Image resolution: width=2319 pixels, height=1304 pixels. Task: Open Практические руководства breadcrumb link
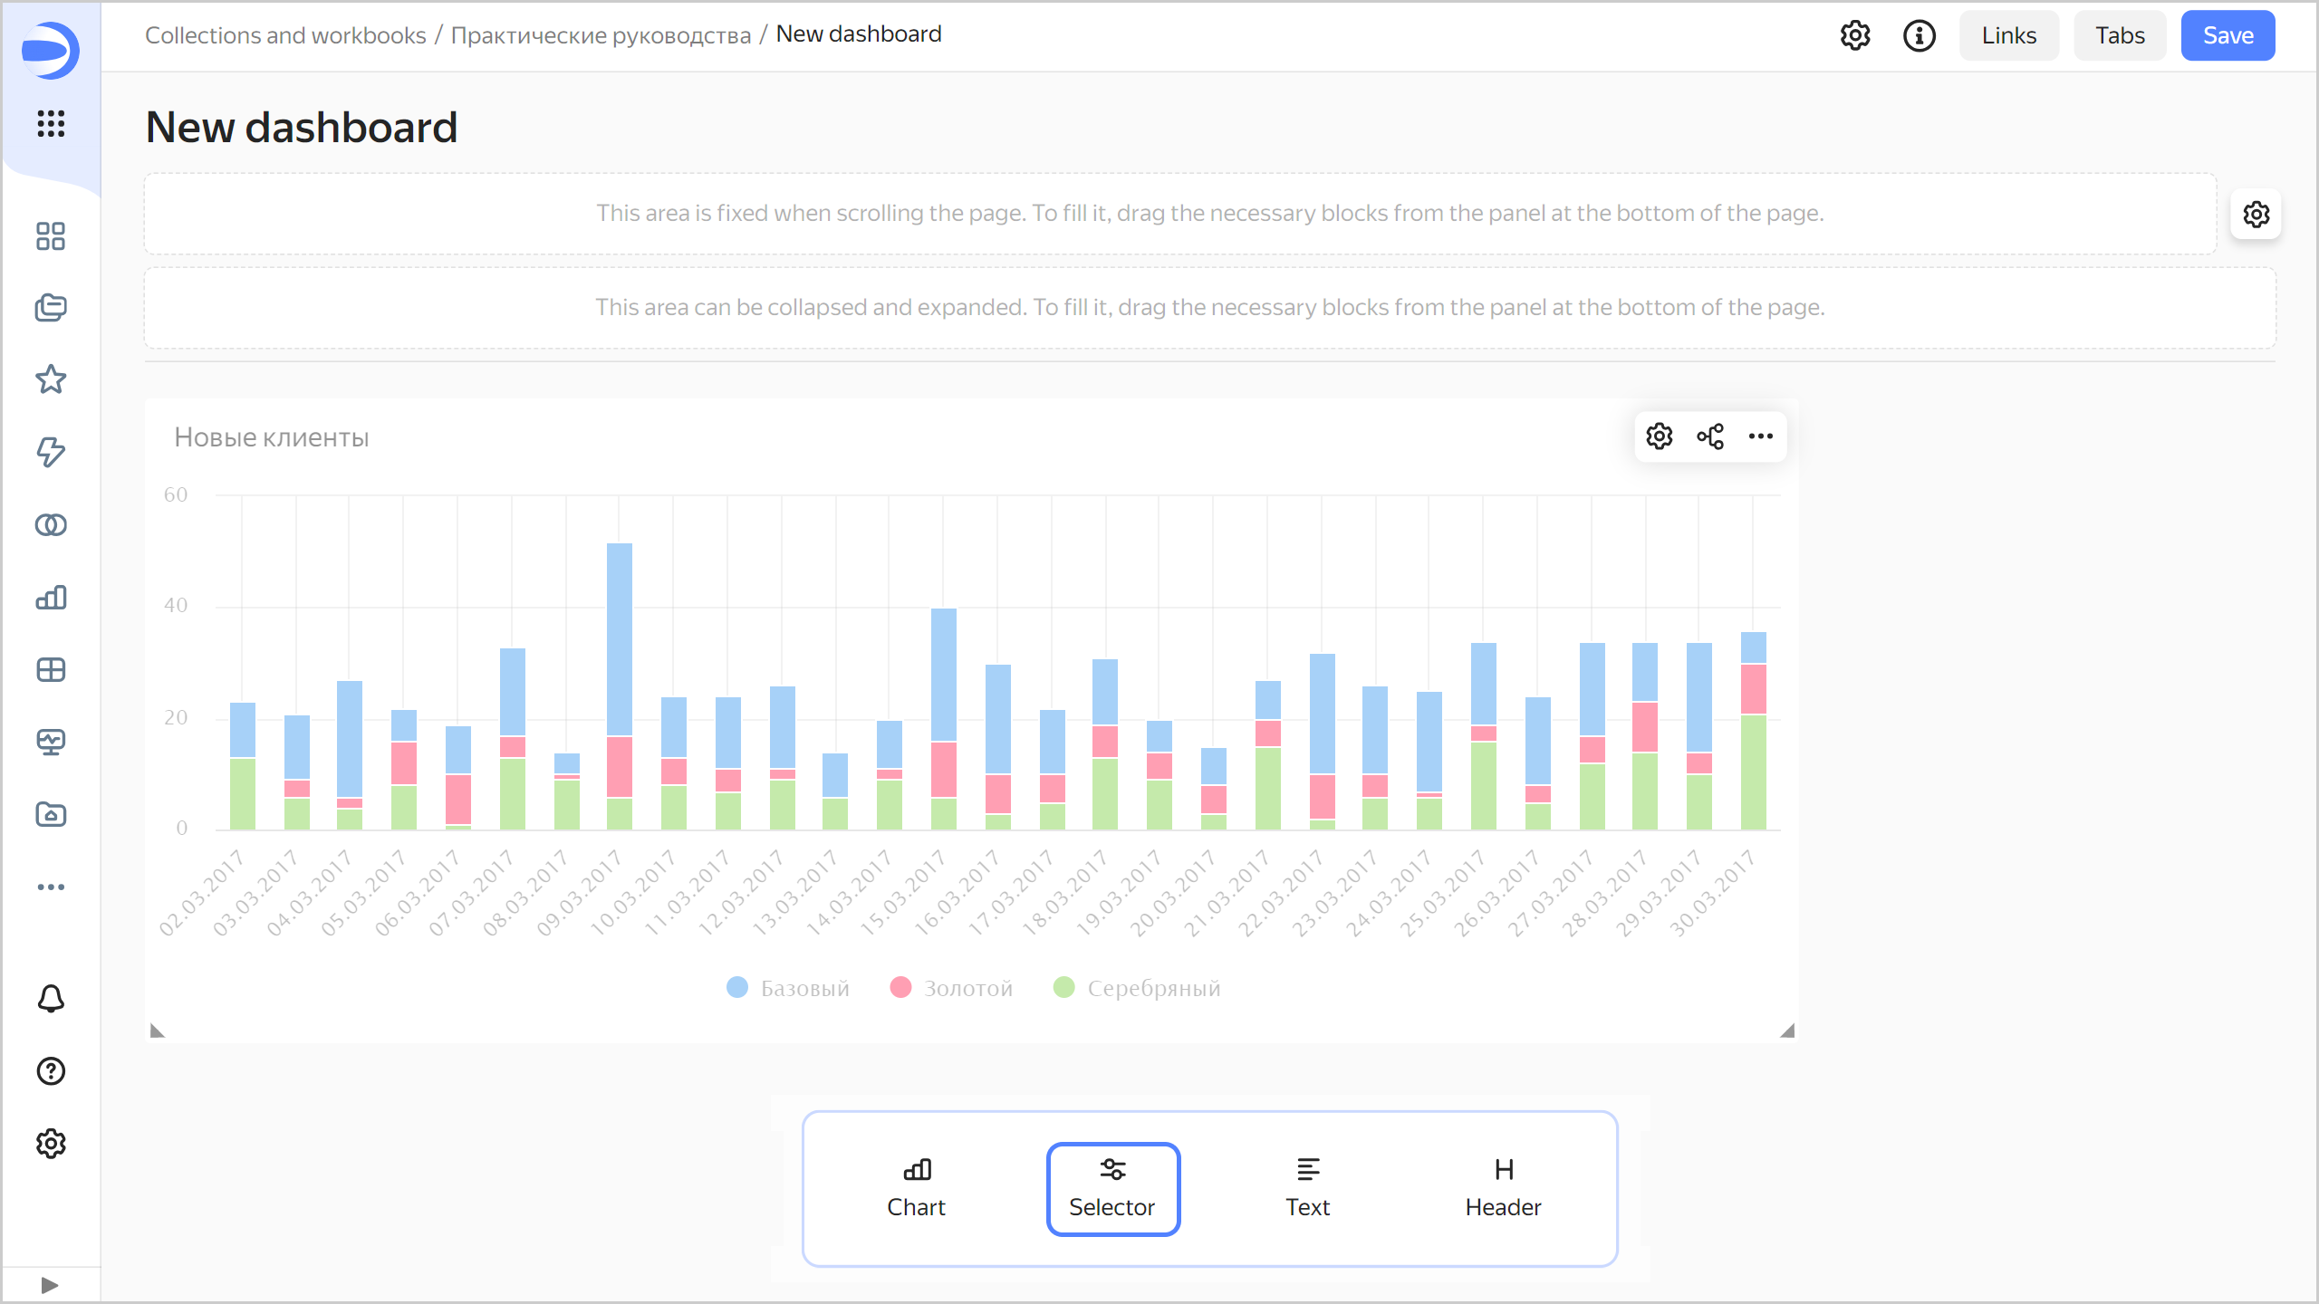tap(601, 35)
